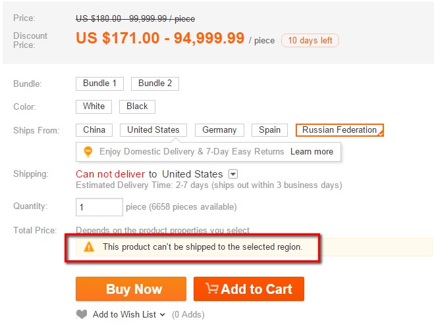Click the 10 days left badge
Image resolution: width=434 pixels, height=330 pixels.
310,40
